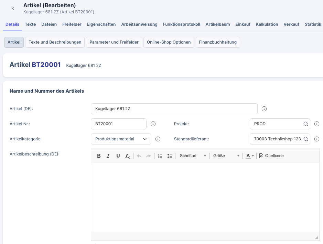The image size is (323, 244).
Task: Open the Artikelkategorie dropdown
Action: (121, 139)
